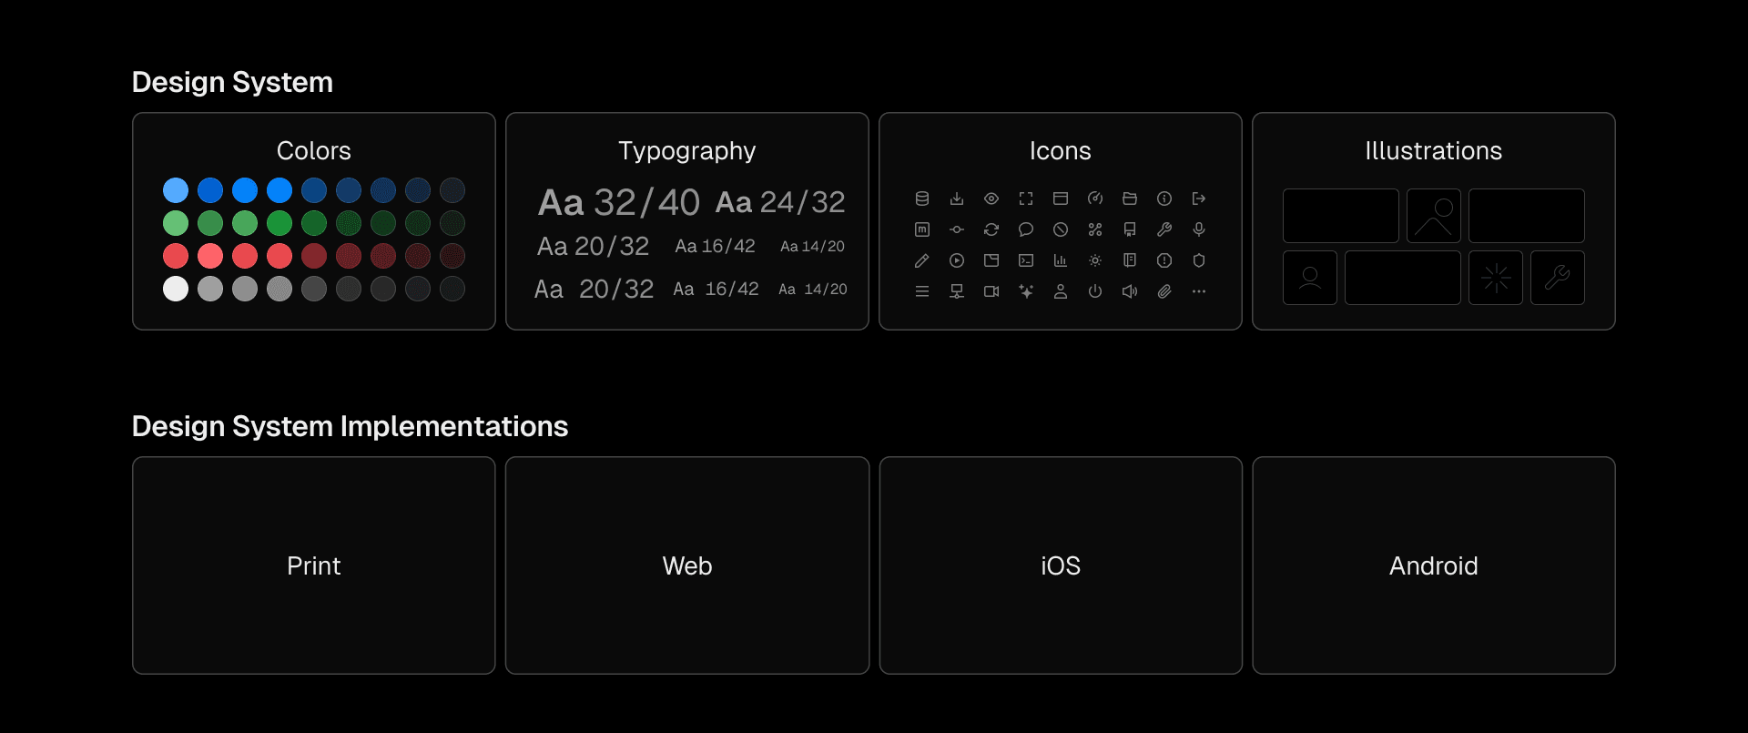Select the shield icon
1748x733 pixels.
click(1199, 260)
